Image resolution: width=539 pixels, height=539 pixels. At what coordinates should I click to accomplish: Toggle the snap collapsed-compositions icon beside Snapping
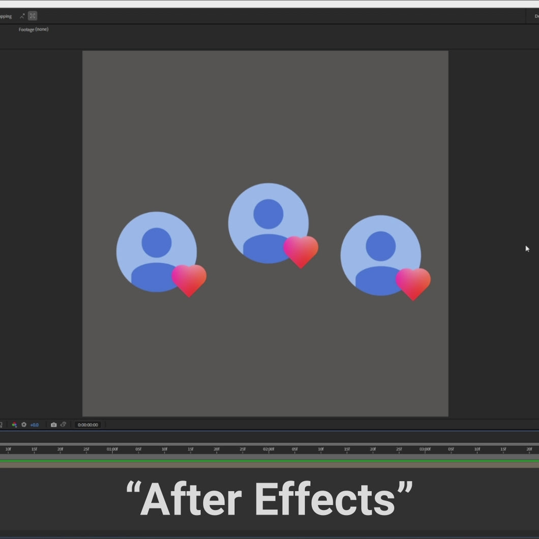click(x=22, y=16)
